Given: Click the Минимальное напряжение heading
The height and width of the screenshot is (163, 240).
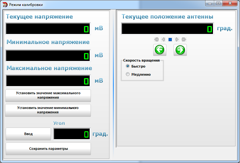Looking at the screenshot, I should 48,42.
